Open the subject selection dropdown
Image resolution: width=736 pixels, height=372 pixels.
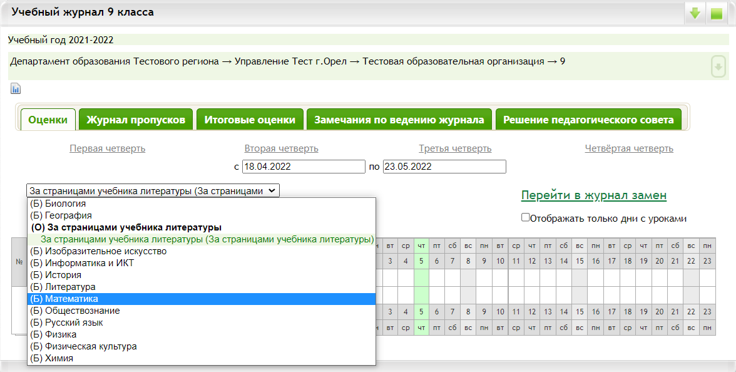tap(153, 191)
